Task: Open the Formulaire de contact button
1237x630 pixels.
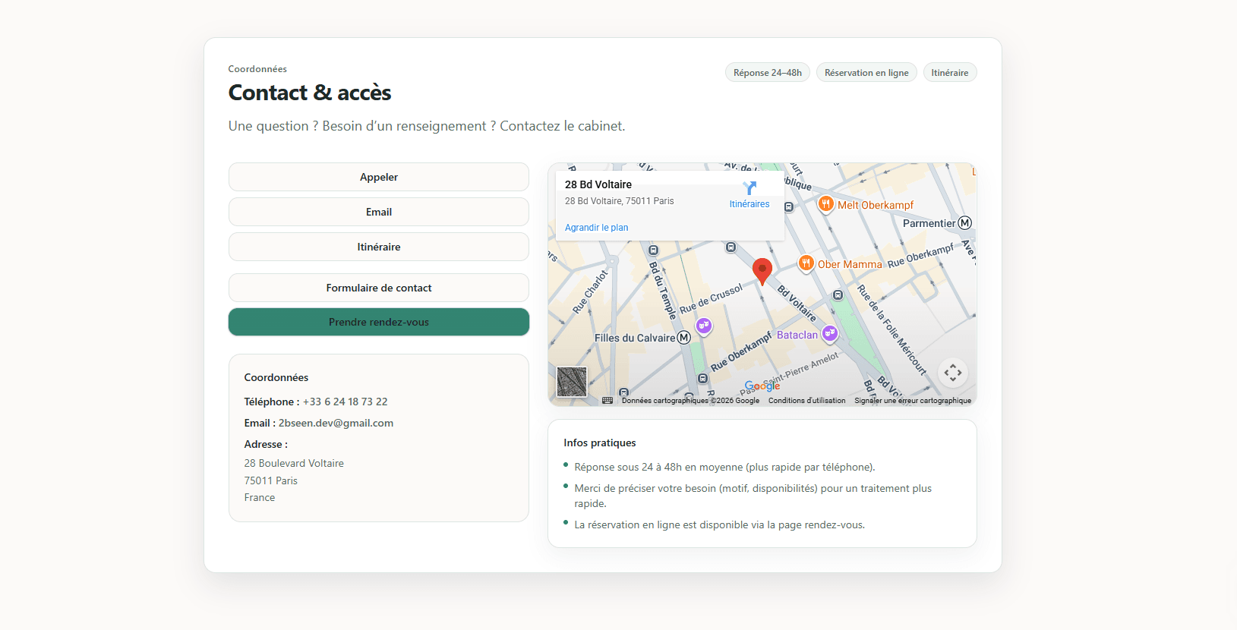Action: click(378, 288)
